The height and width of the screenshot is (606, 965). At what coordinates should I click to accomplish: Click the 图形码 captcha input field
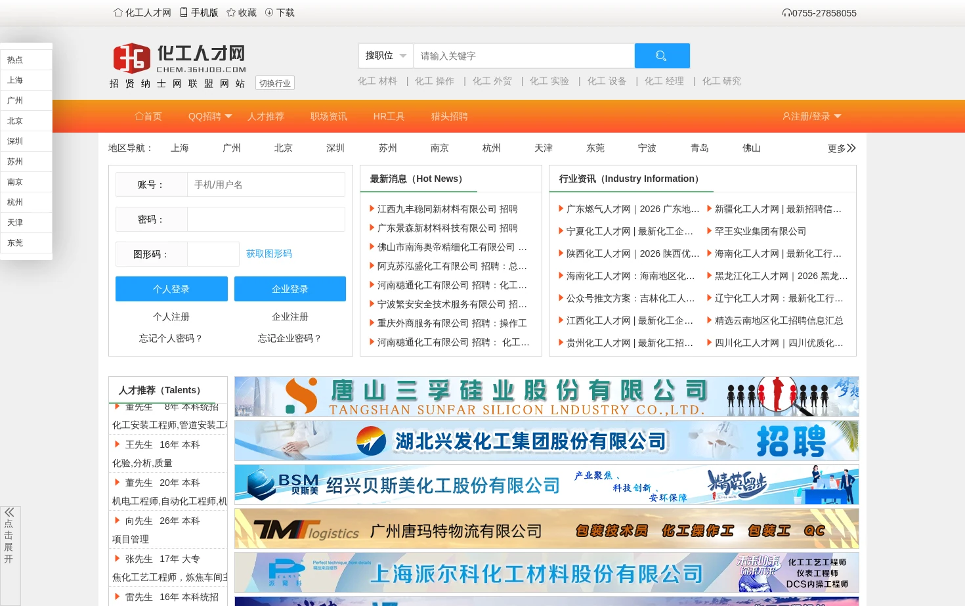(x=213, y=254)
